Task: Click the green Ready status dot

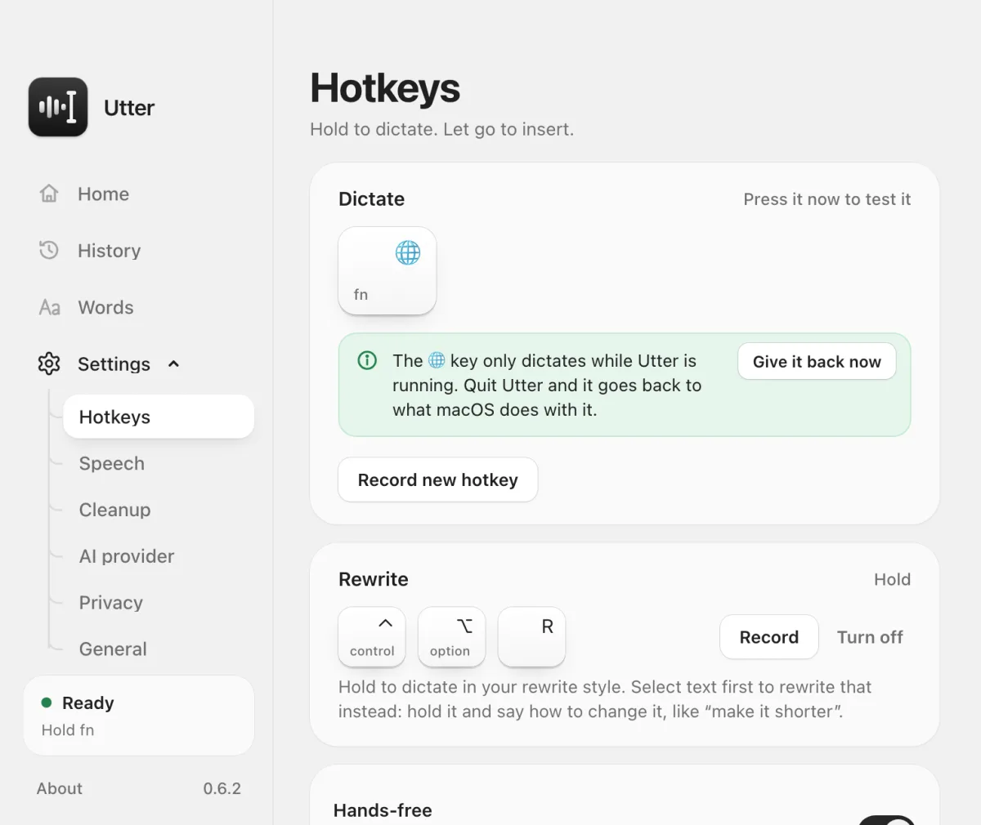Action: coord(47,702)
